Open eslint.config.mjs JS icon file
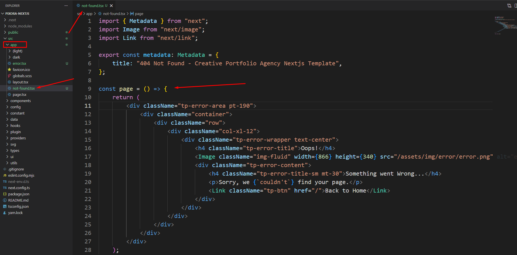Image resolution: width=517 pixels, height=255 pixels. 5,175
